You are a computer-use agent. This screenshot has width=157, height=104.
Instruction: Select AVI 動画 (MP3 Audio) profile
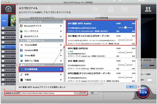(101, 27)
